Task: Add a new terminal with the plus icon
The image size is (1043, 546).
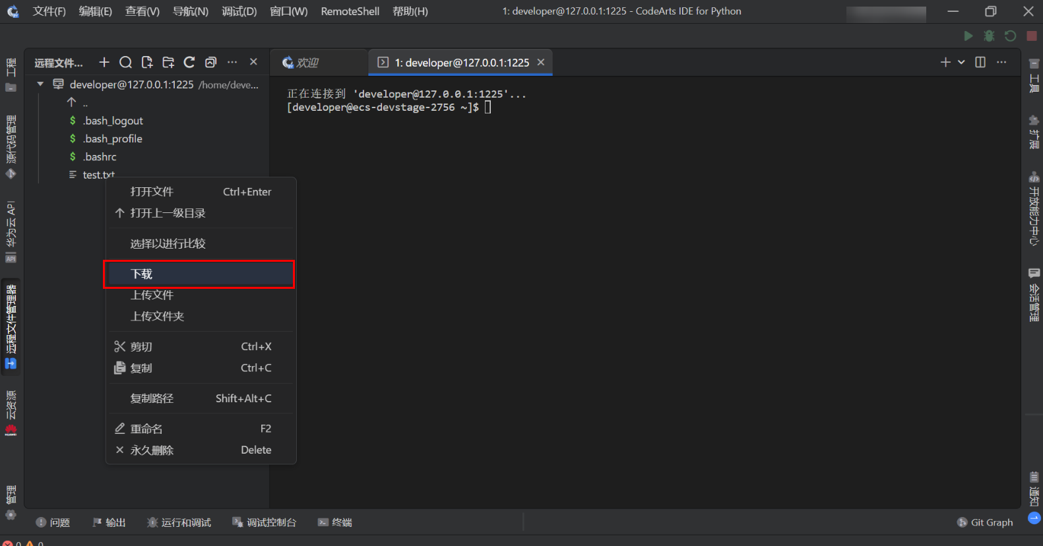Action: (x=945, y=62)
